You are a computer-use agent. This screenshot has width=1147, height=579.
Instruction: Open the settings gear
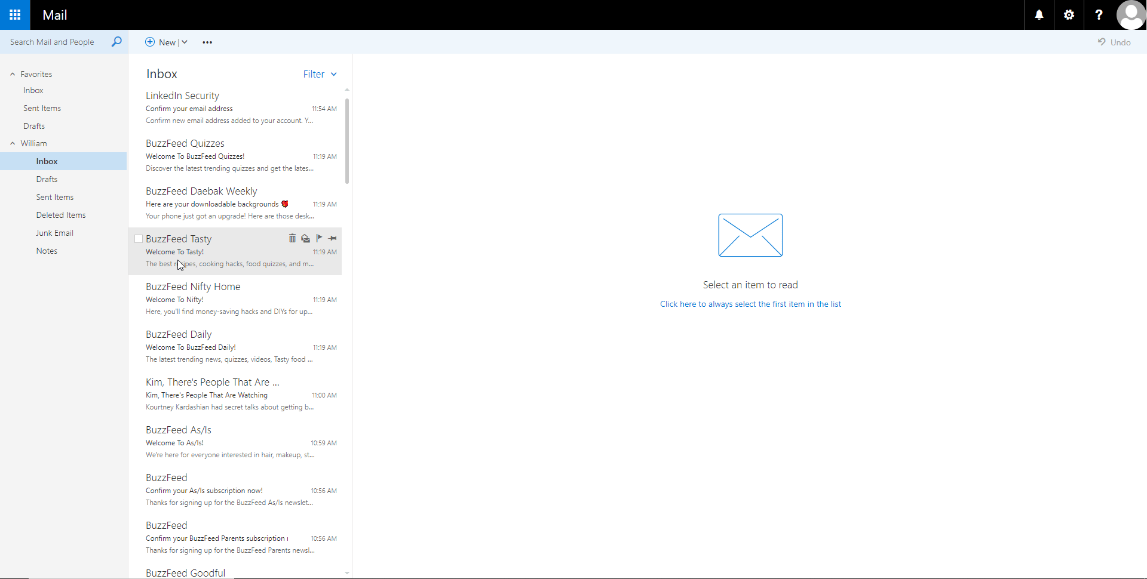(x=1069, y=15)
